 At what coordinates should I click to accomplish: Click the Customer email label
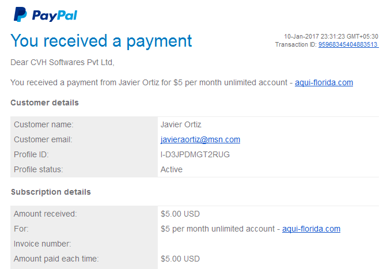pos(43,139)
